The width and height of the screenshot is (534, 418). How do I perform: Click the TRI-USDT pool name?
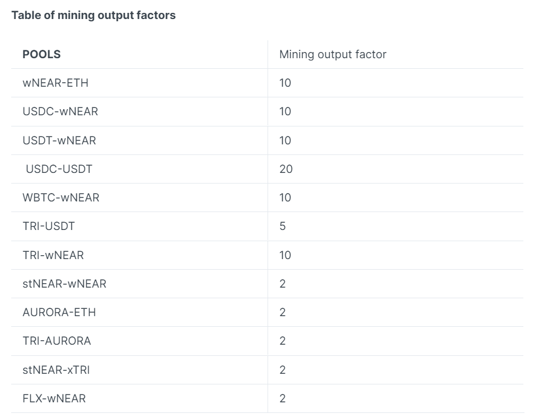click(49, 227)
